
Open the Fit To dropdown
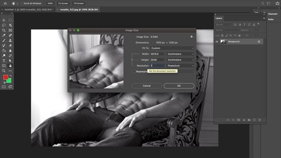[x=172, y=48]
